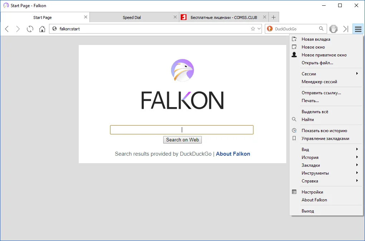Minimize the Falkon window
The image size is (365, 241).
pos(324,5)
